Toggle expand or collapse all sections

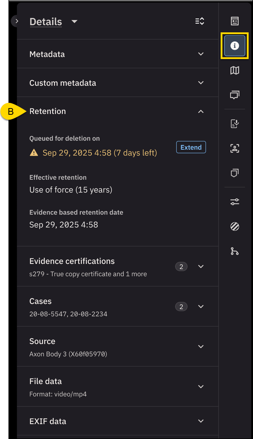200,21
